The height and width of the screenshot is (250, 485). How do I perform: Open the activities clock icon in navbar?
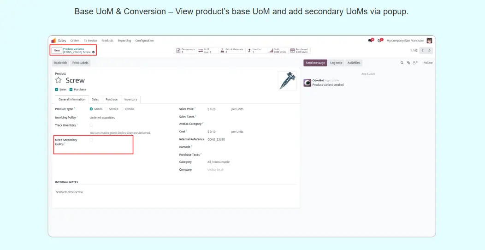(x=380, y=41)
